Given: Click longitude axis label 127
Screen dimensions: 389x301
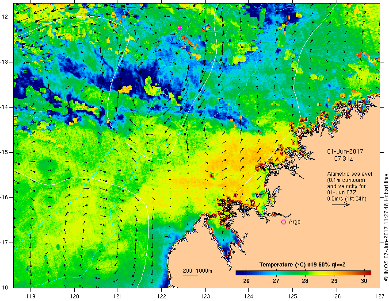Looking at the screenshot, I should pos(380,296).
